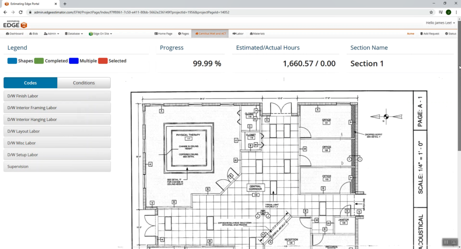Select Camillus Wall and ACT tab

pyautogui.click(x=210, y=33)
